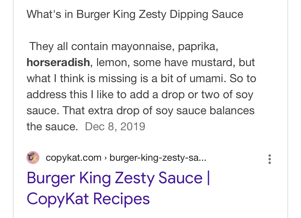This screenshot has width=301, height=218.
Task: Click the pink favicon in the breadcrumb row
Action: 33,158
